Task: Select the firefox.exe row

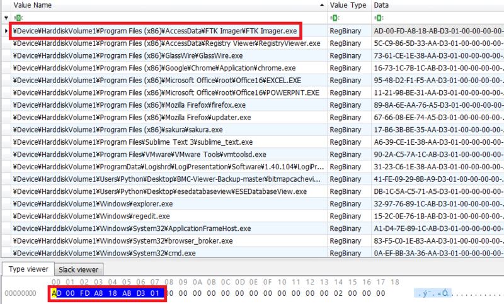Action: 253,105
